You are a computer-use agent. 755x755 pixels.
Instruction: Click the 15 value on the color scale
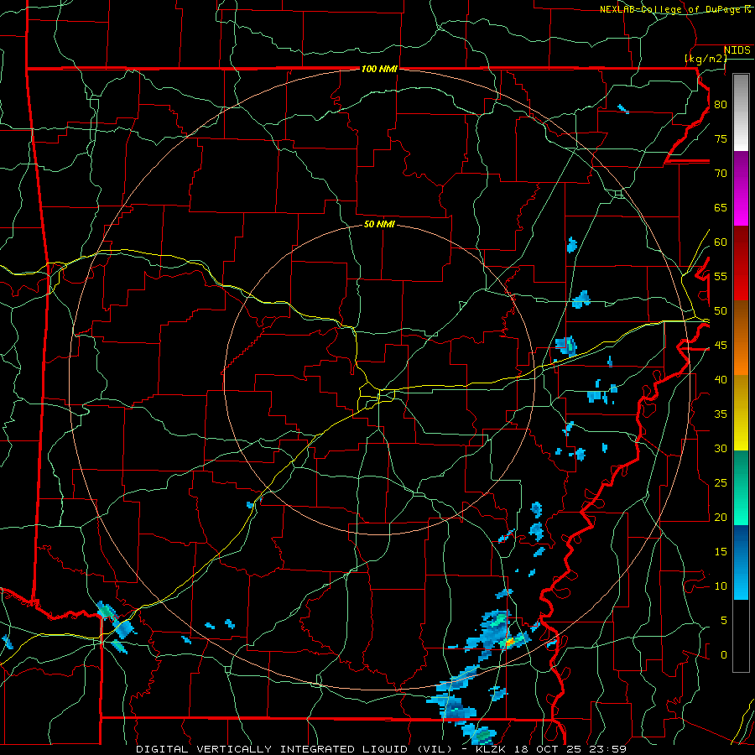721,552
